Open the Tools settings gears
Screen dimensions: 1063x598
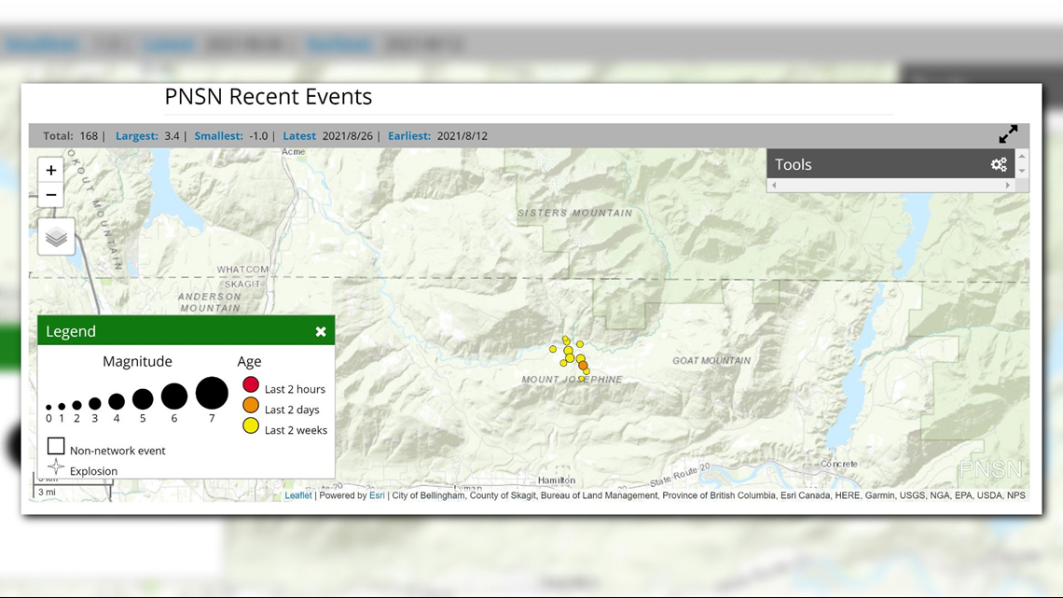coord(999,164)
